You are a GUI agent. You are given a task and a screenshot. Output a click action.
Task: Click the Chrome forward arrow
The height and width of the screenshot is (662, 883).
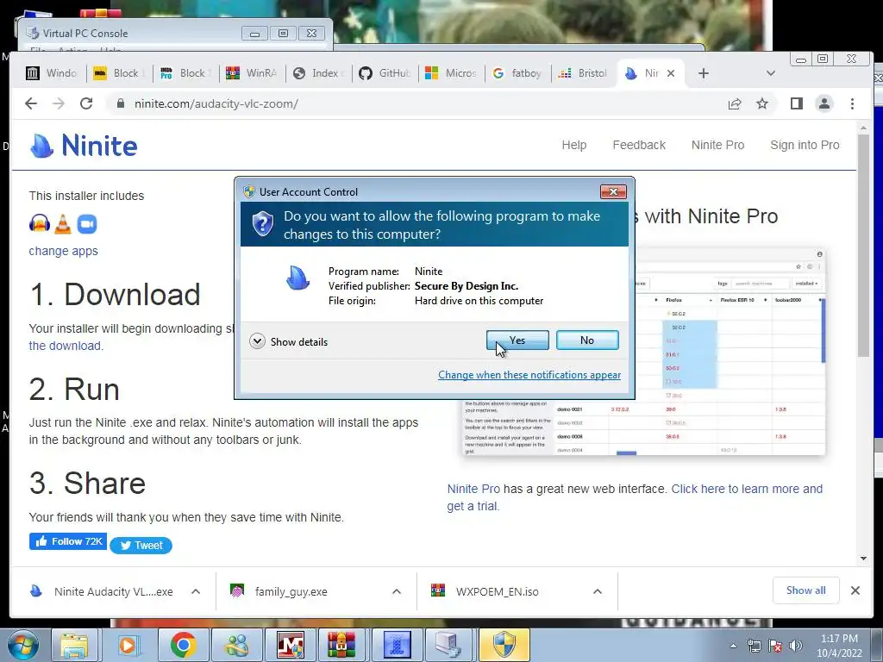click(x=59, y=103)
